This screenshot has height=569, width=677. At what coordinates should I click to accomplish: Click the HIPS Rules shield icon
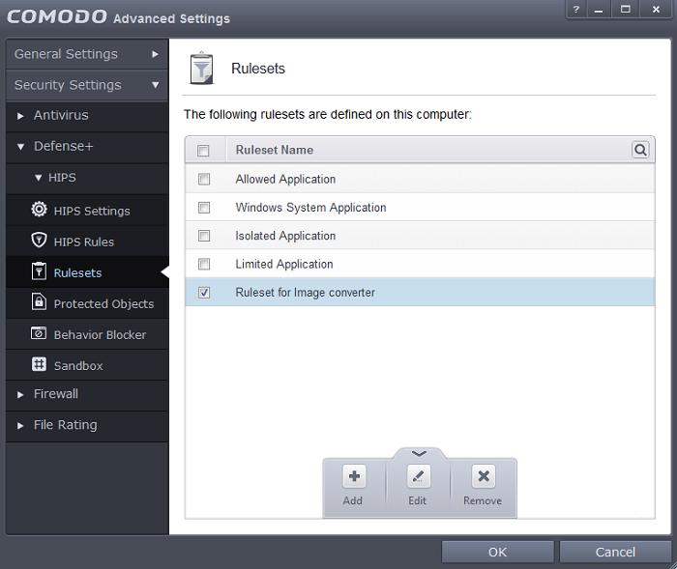tap(39, 241)
